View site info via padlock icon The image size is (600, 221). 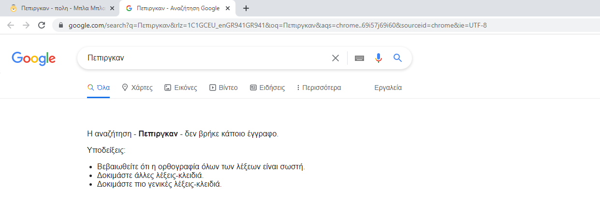coord(61,25)
